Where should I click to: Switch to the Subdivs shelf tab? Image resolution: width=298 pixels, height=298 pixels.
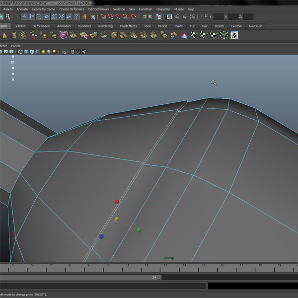(20, 26)
